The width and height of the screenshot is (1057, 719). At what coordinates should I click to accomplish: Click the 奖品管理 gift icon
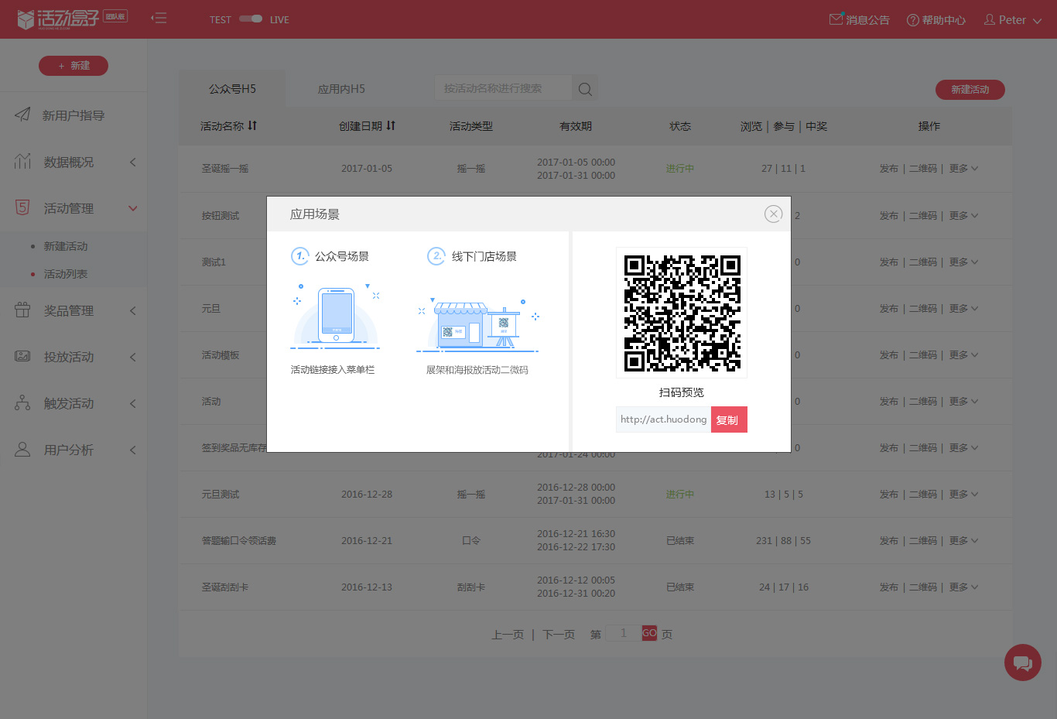22,310
